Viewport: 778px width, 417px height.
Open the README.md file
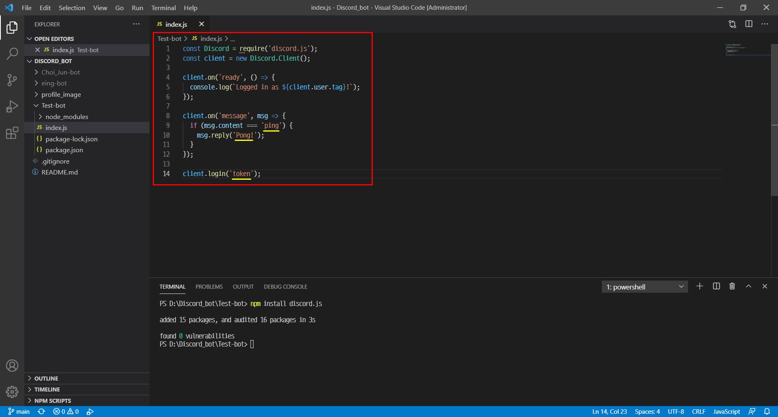coord(87,172)
